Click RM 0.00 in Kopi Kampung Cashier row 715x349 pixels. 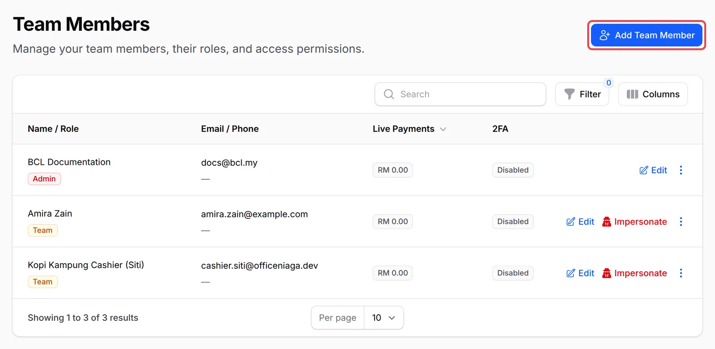click(393, 273)
